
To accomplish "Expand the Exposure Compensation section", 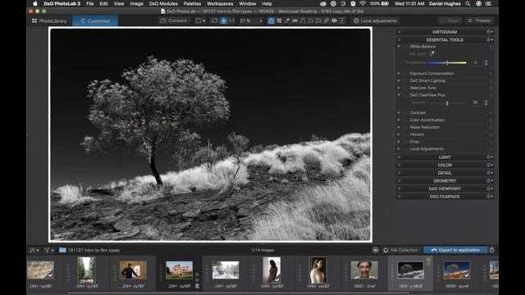I will (399, 73).
